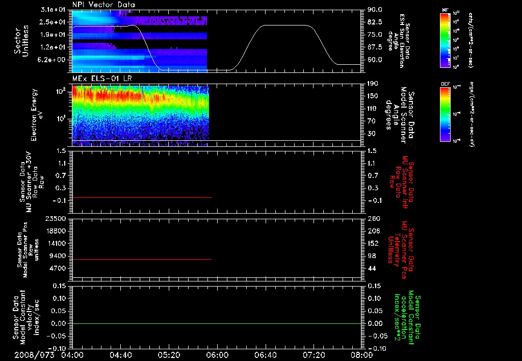
Task: Click the DEF color bar units label
Action: [472, 114]
